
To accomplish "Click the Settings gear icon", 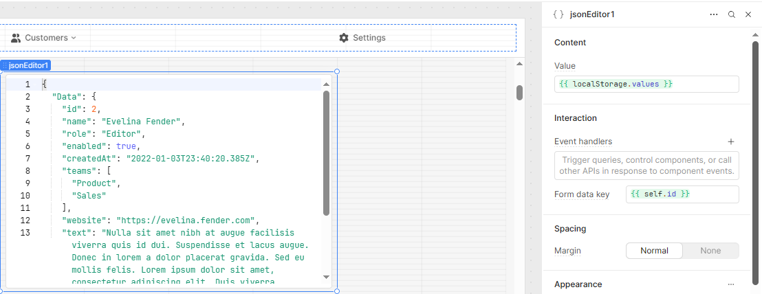I will pos(344,38).
